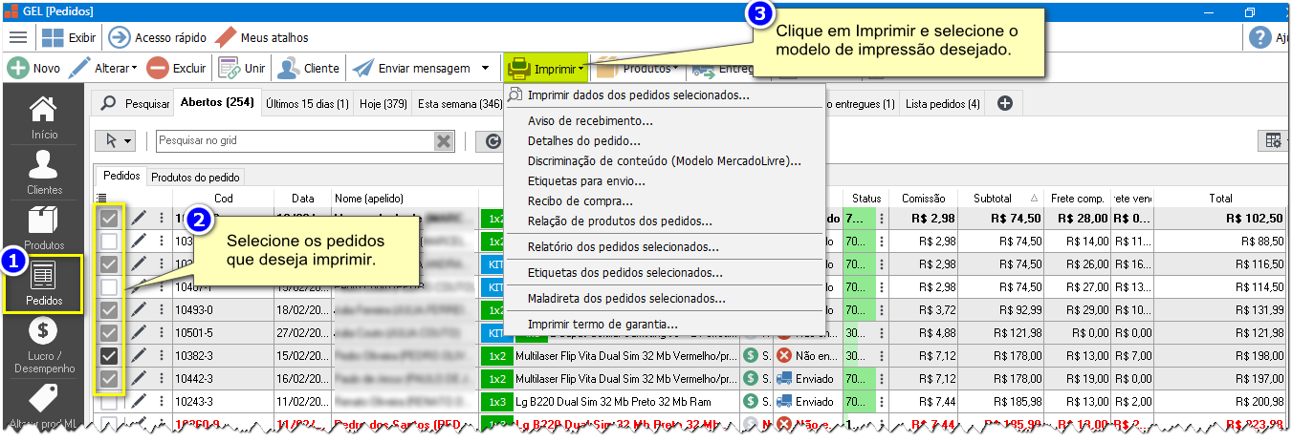1292x442 pixels.
Task: Pick Discriminação de conteúdo (Modelo MercadoLivre)...
Action: 664,161
